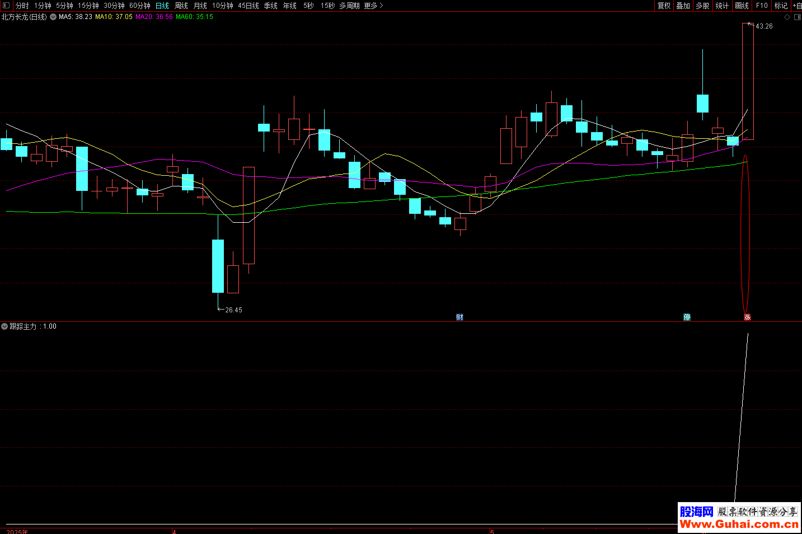Image resolution: width=802 pixels, height=534 pixels.
Task: Click the MA20: 36.56 indicator label
Action: pyautogui.click(x=154, y=17)
